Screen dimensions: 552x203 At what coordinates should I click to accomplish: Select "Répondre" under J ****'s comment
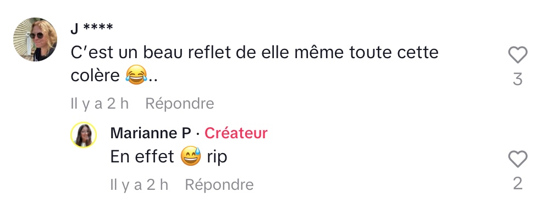(x=180, y=104)
